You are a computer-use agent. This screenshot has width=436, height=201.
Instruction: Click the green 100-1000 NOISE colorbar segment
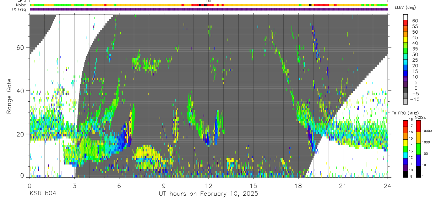[x=418, y=149]
